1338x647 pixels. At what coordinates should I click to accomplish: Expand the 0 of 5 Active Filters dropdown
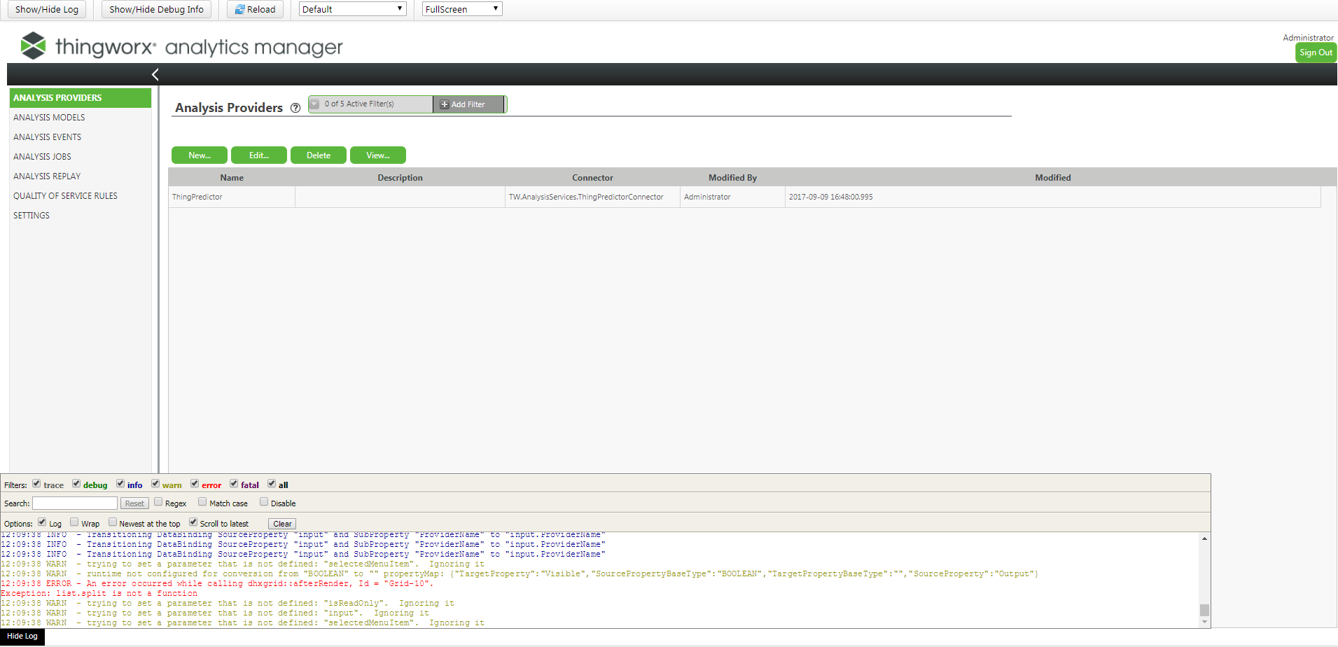[371, 104]
